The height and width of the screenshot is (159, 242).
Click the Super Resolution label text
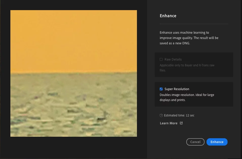177,89
